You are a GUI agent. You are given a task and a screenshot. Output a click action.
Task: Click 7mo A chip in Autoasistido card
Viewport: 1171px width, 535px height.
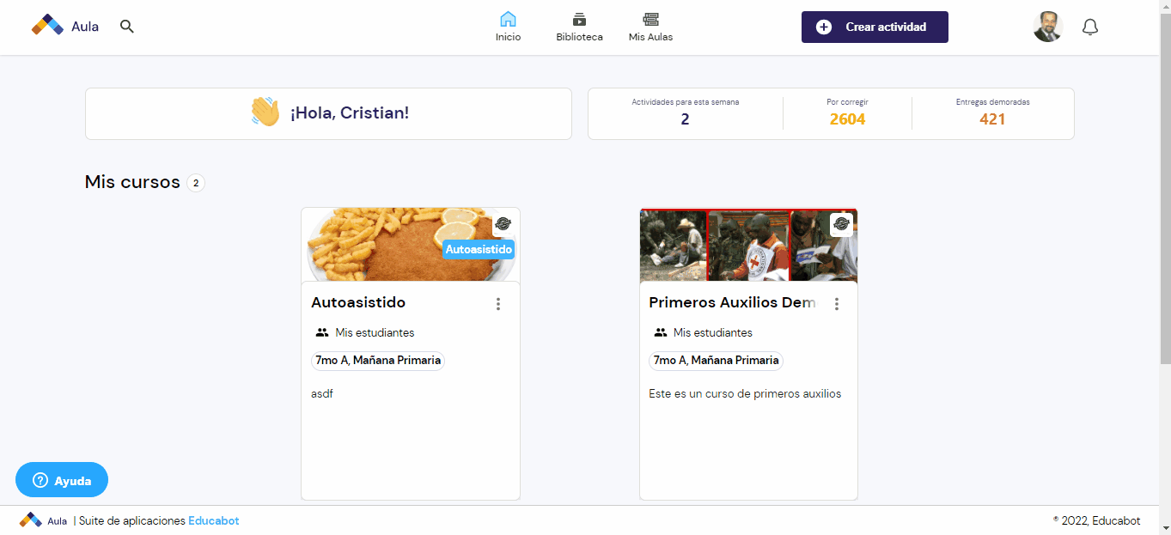coord(378,361)
